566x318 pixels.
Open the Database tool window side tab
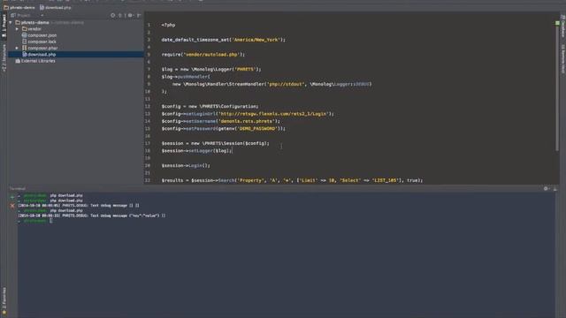pyautogui.click(x=562, y=26)
